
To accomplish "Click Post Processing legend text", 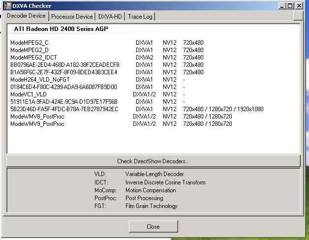I will click(x=144, y=198).
